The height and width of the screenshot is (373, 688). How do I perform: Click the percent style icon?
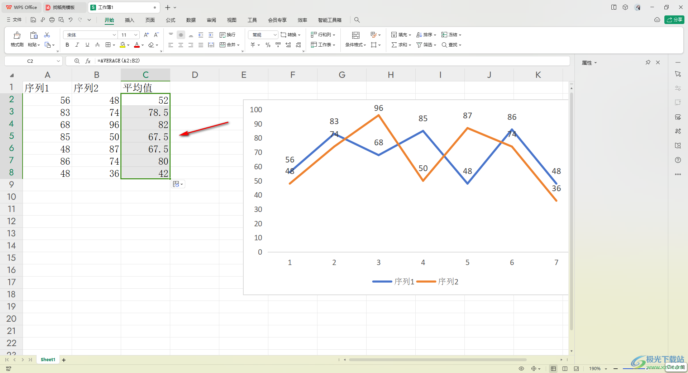point(268,45)
